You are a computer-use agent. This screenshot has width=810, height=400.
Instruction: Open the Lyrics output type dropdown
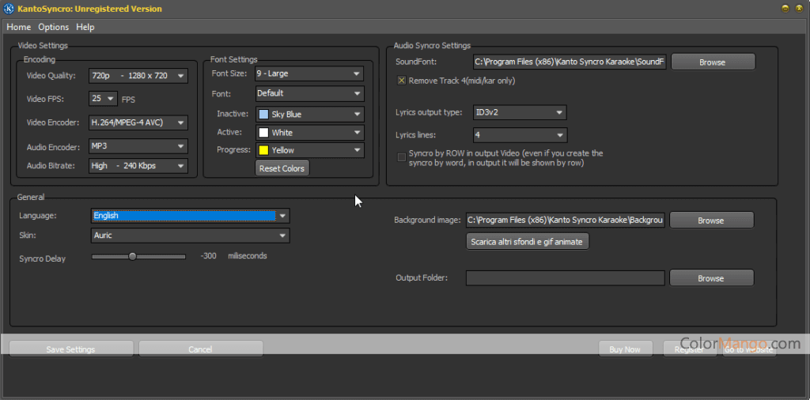pos(520,112)
